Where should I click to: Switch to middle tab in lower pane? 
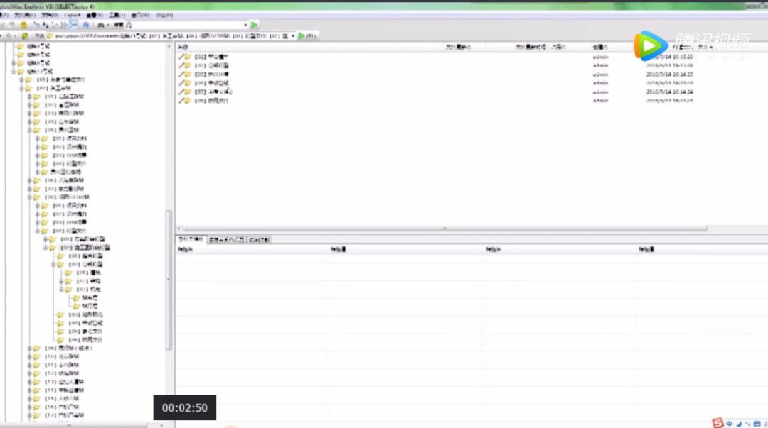point(226,240)
